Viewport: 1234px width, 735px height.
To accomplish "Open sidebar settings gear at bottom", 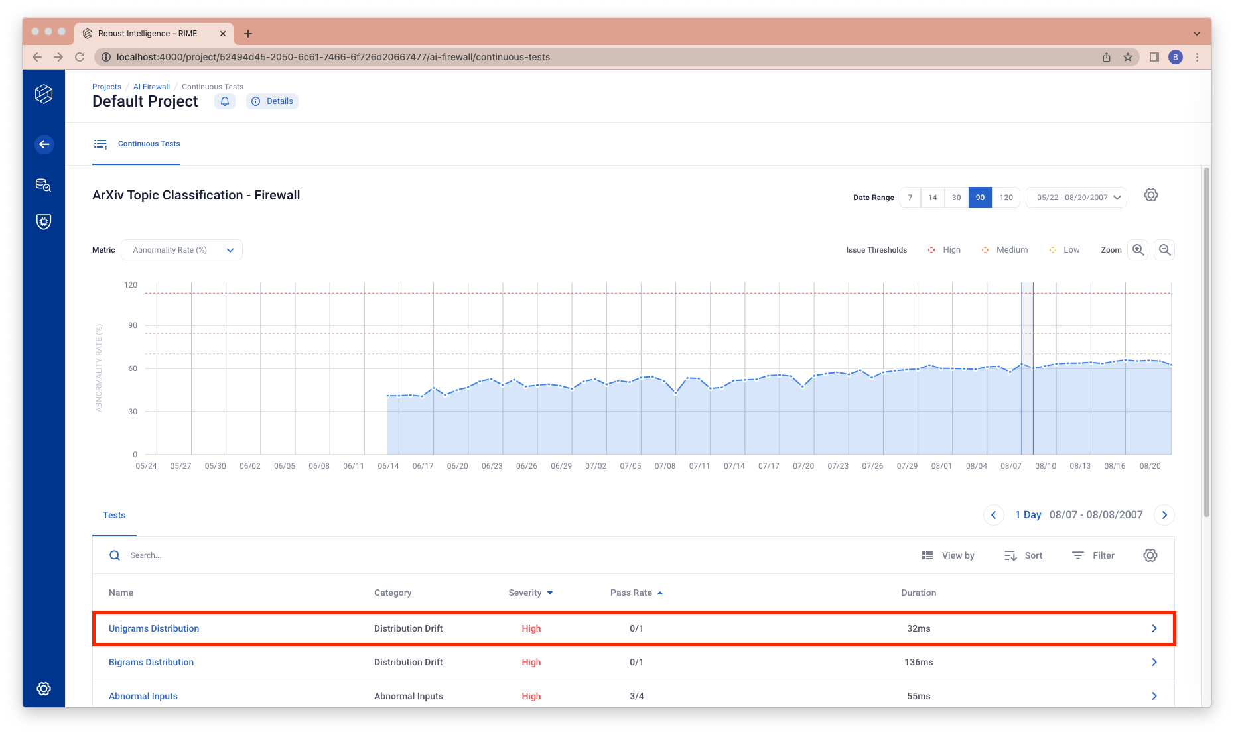I will click(44, 689).
